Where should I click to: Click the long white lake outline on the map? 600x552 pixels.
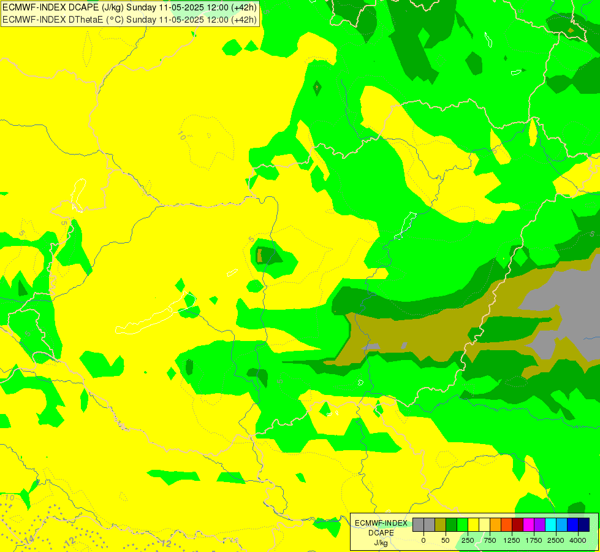(156, 314)
